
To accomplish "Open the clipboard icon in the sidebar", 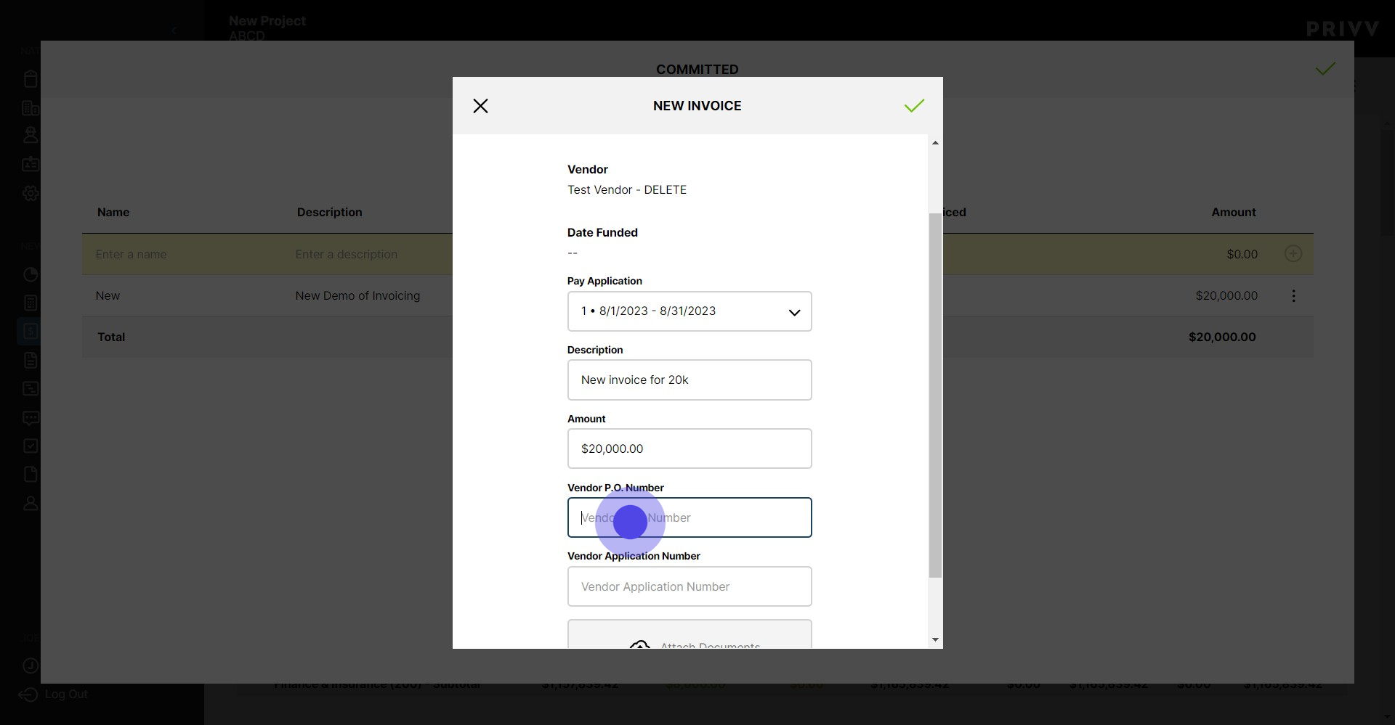I will [x=31, y=79].
